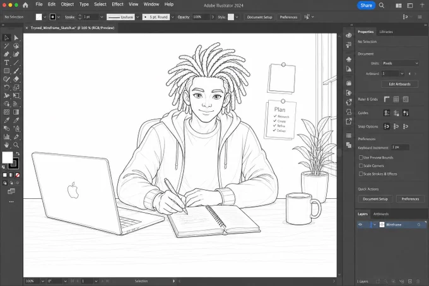The image size is (429, 286).
Task: Select the Rectangle tool
Action: [x=6, y=71]
